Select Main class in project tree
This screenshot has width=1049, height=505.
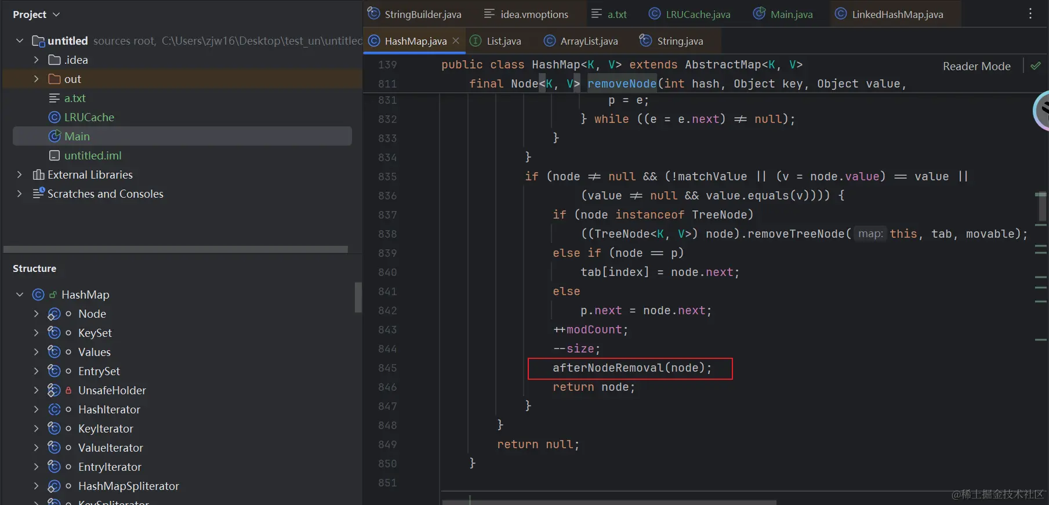tap(77, 136)
